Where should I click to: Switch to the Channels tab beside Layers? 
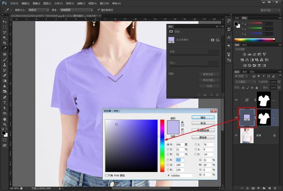pyautogui.click(x=245, y=72)
